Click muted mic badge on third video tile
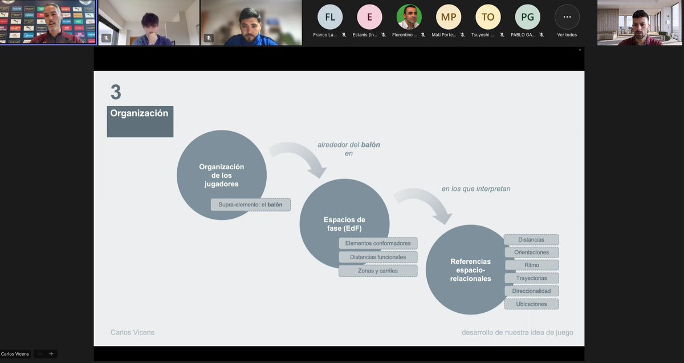This screenshot has width=684, height=363. click(209, 38)
